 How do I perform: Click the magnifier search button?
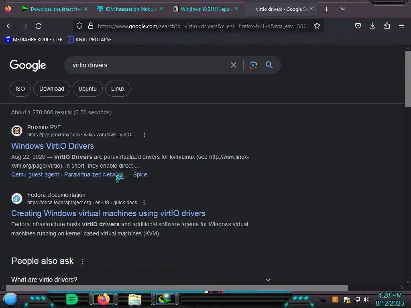click(269, 65)
